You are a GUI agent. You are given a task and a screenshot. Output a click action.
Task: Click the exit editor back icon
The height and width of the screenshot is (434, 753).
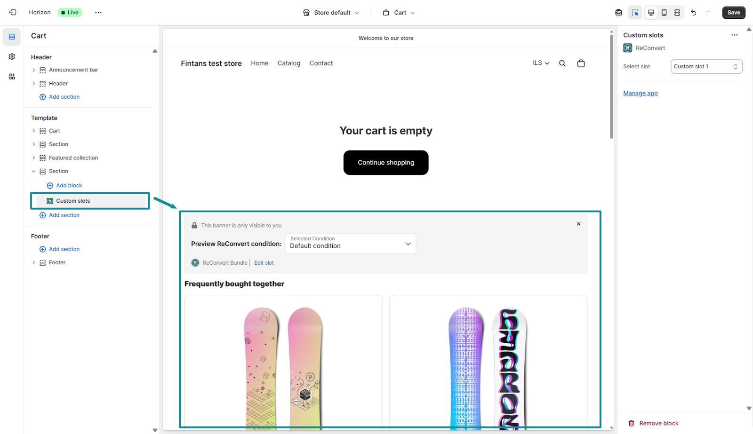tap(13, 13)
